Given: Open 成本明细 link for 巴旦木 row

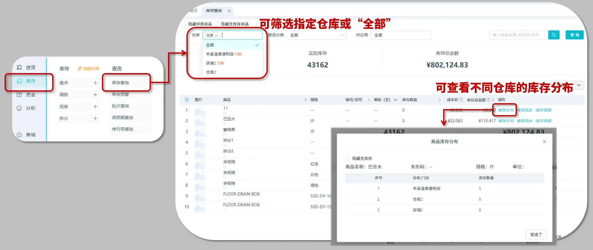Looking at the screenshot, I should click(x=543, y=121).
